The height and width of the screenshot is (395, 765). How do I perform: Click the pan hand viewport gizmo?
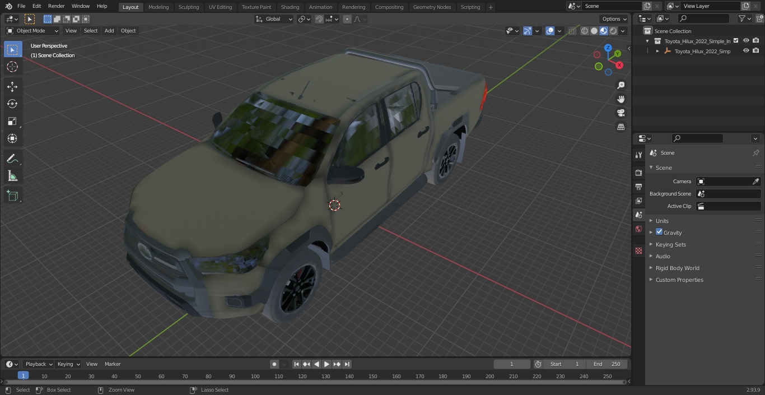coord(621,99)
